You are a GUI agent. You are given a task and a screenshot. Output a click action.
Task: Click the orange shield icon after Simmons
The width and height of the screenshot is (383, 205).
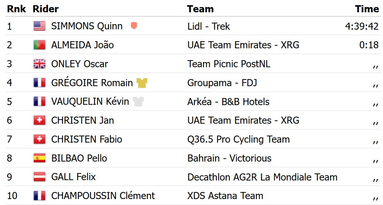point(134,26)
